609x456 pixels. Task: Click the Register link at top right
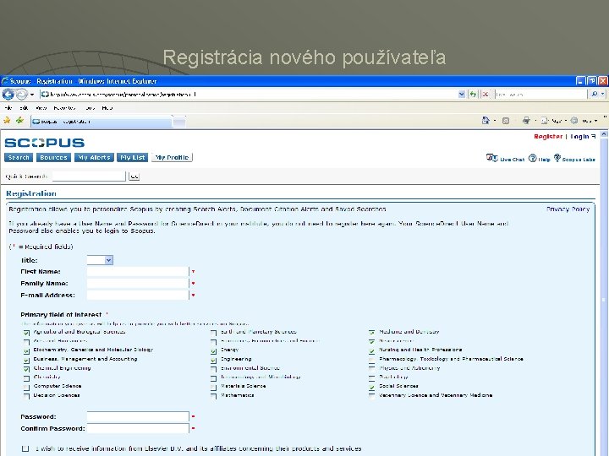point(548,137)
